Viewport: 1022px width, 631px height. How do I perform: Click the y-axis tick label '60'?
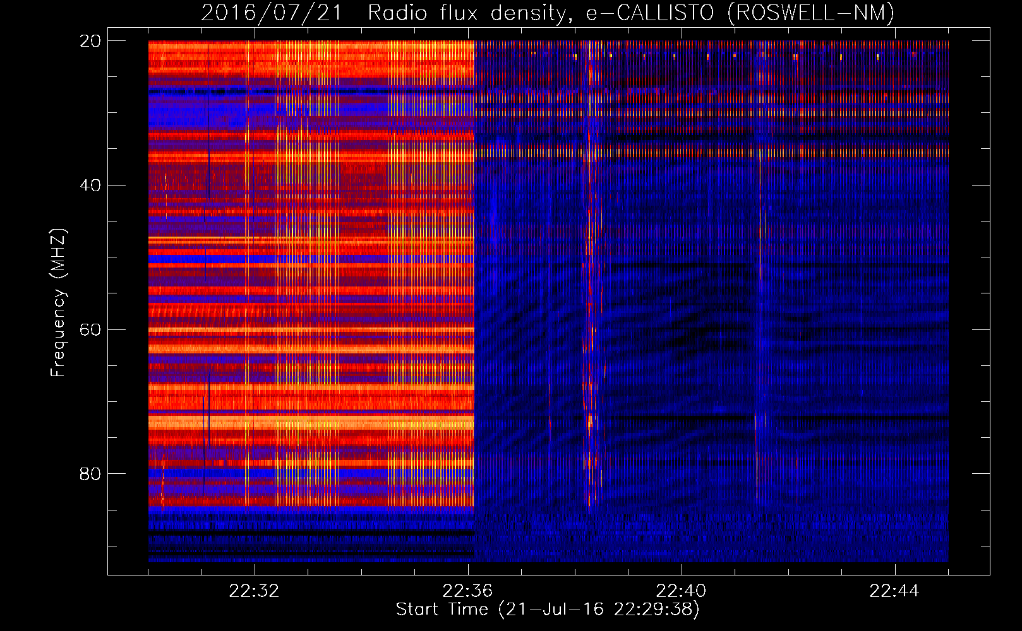point(90,330)
